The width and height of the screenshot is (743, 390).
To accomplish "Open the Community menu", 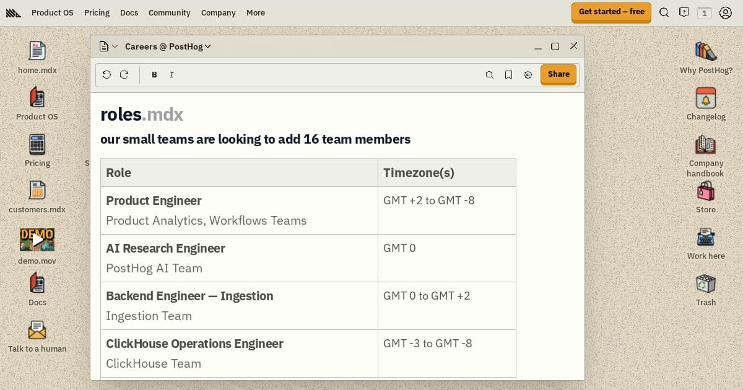I will pos(170,12).
